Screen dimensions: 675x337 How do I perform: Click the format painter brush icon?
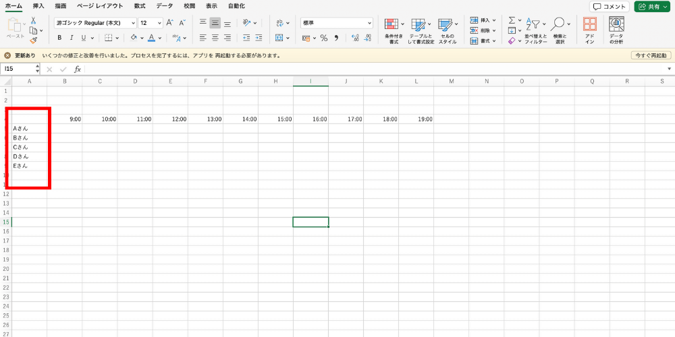tap(33, 40)
